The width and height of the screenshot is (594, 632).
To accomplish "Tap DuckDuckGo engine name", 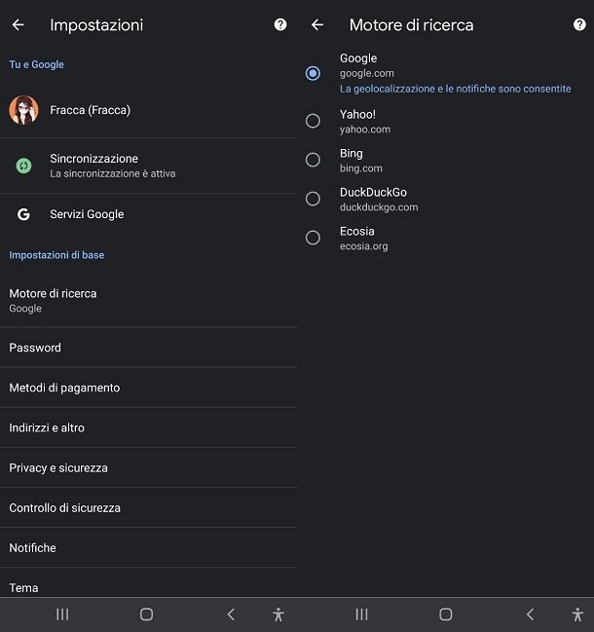I will pos(373,192).
